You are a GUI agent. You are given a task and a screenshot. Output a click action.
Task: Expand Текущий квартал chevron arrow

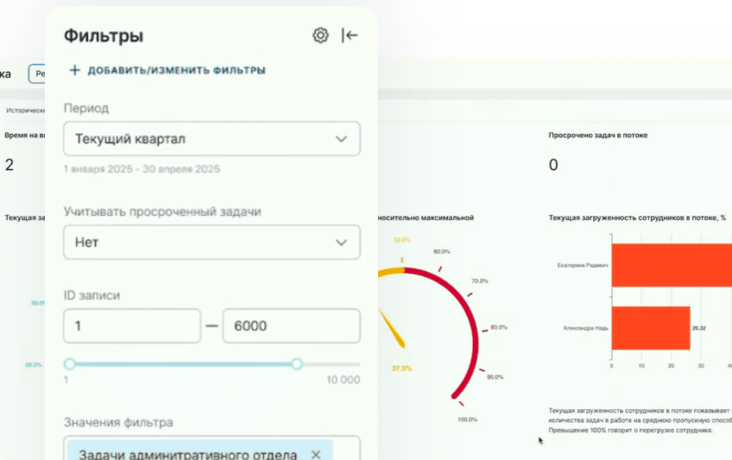(341, 139)
